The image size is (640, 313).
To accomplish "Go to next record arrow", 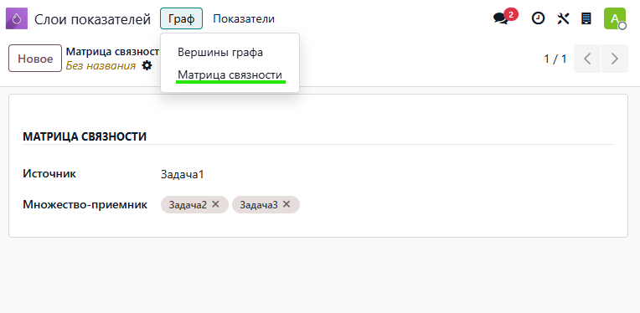I will pos(615,59).
